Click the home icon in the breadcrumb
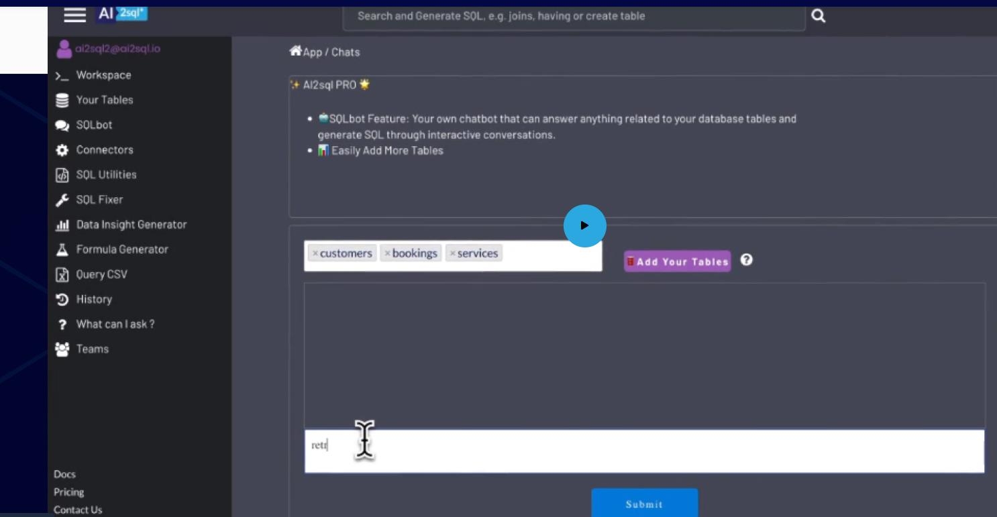 [295, 51]
